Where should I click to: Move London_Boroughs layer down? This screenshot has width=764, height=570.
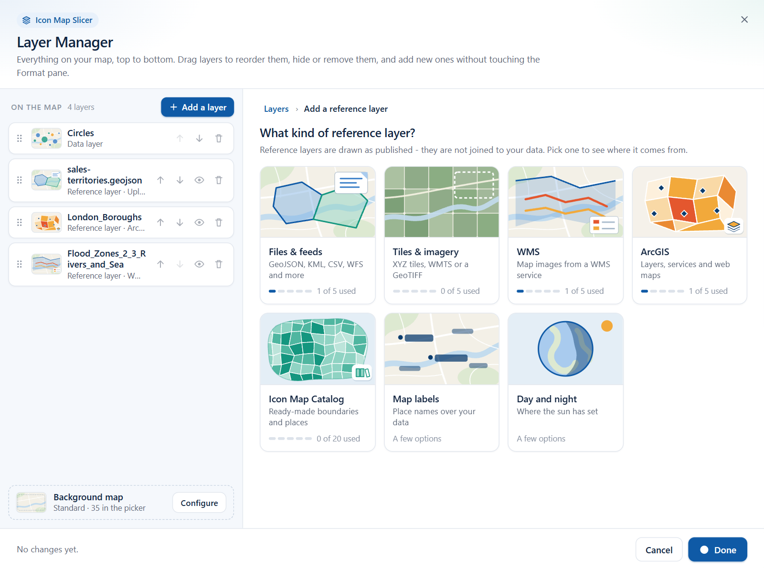pos(180,223)
